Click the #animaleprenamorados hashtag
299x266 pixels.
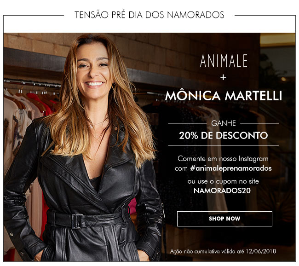(231, 168)
